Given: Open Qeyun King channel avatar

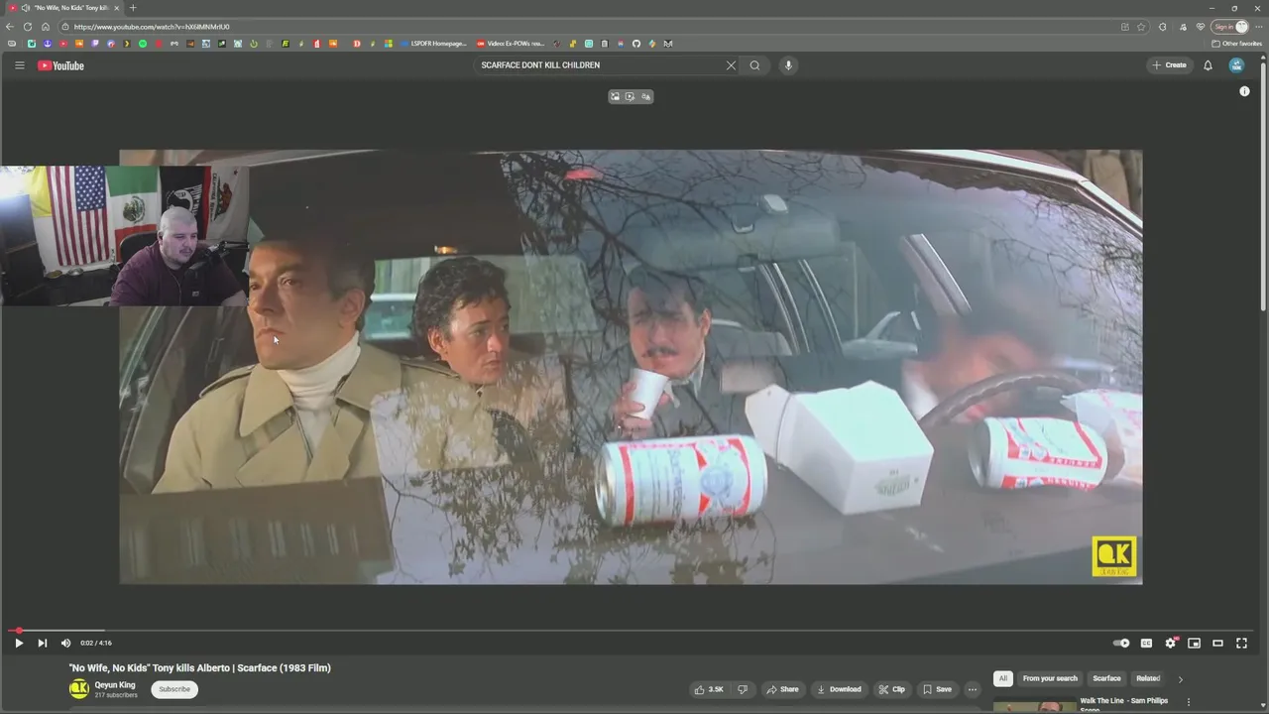Looking at the screenshot, I should 79,689.
